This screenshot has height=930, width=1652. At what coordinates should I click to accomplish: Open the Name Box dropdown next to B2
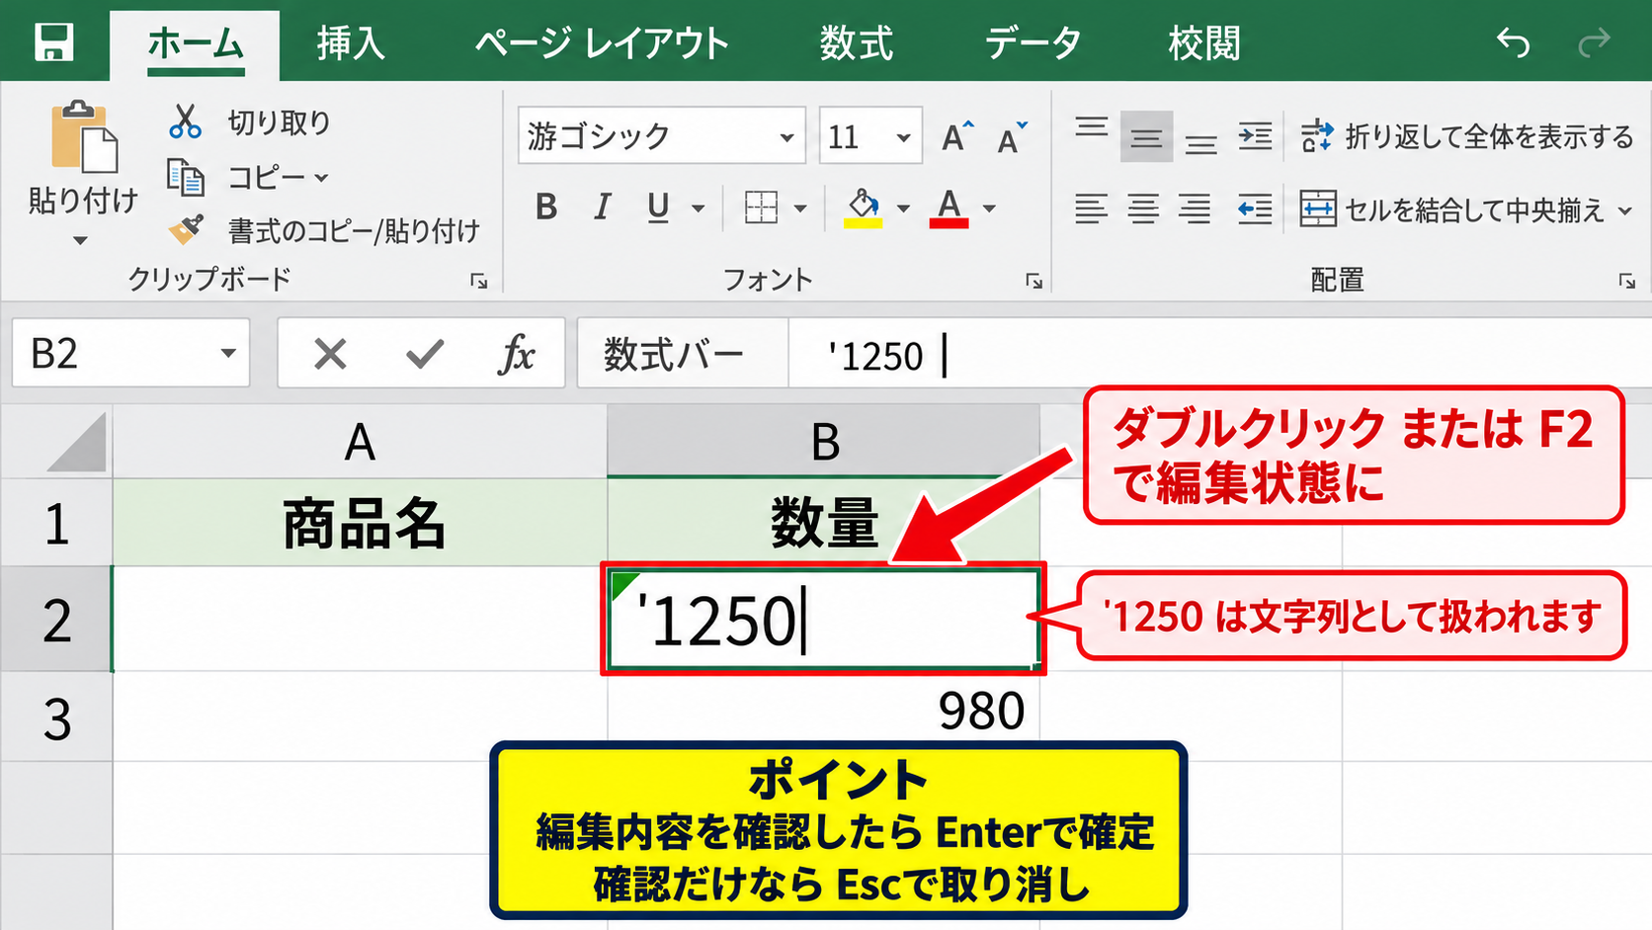pyautogui.click(x=228, y=353)
